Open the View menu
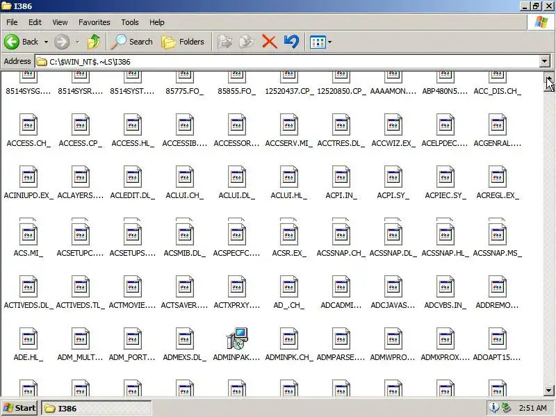The image size is (556, 417). tap(60, 22)
